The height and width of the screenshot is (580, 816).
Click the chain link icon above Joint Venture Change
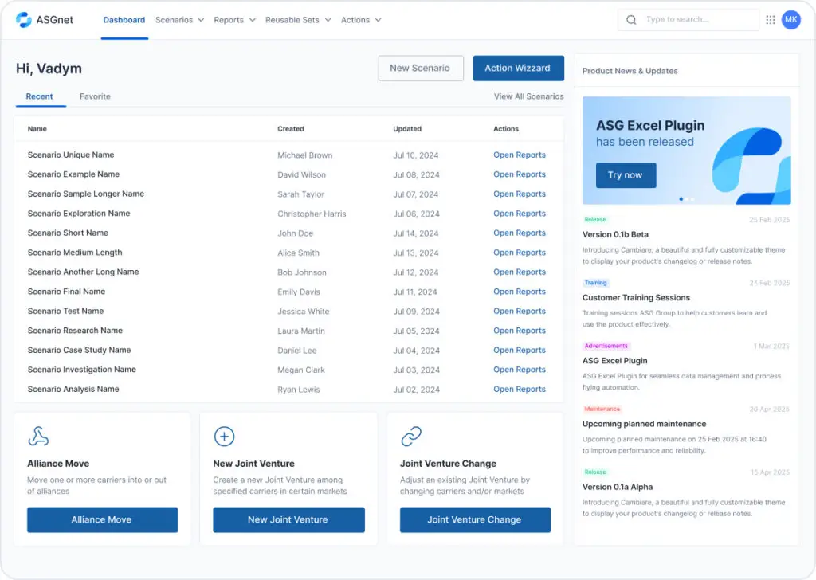tap(410, 436)
